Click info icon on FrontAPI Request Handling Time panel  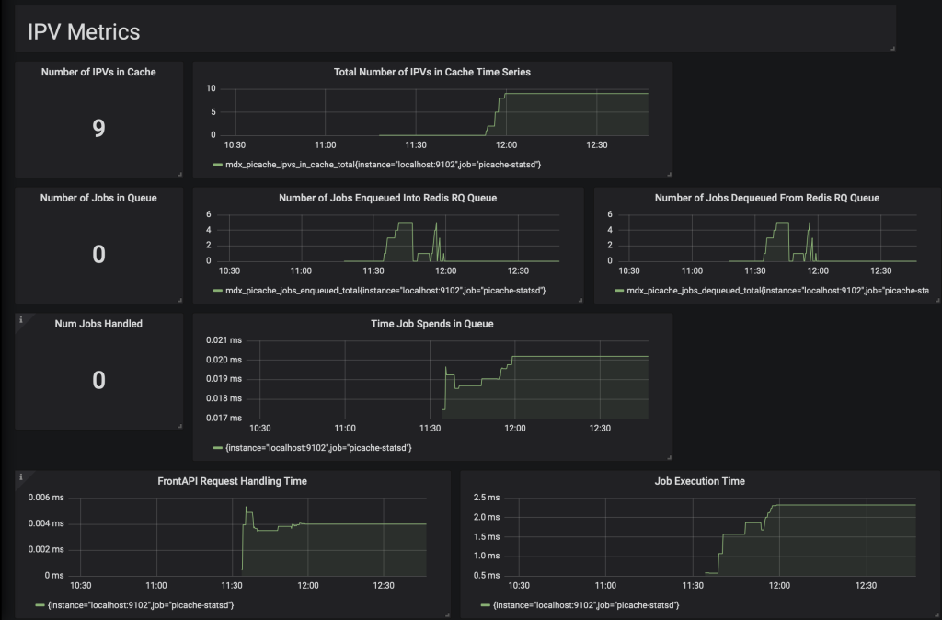20,476
